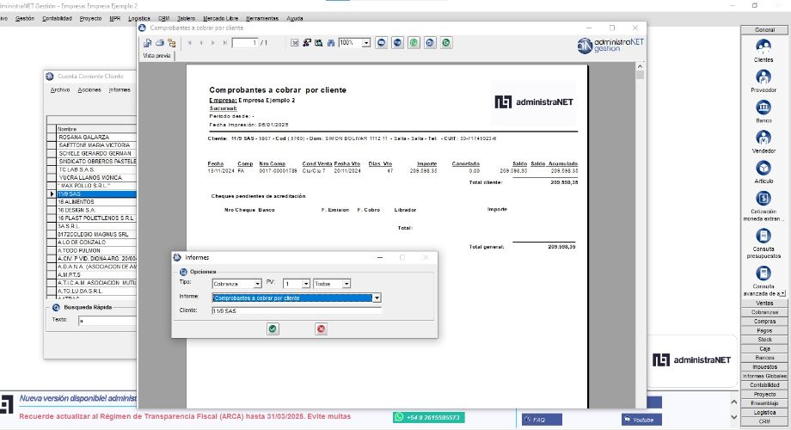Image resolution: width=791 pixels, height=430 pixels.
Task: Open the PV dropdown showing 1
Action: point(306,284)
